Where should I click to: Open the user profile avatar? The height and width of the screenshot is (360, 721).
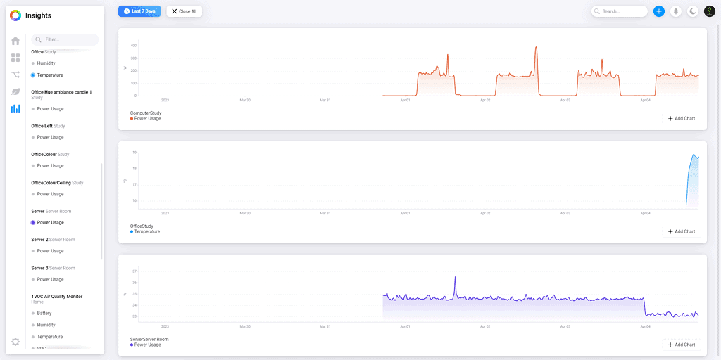[710, 11]
